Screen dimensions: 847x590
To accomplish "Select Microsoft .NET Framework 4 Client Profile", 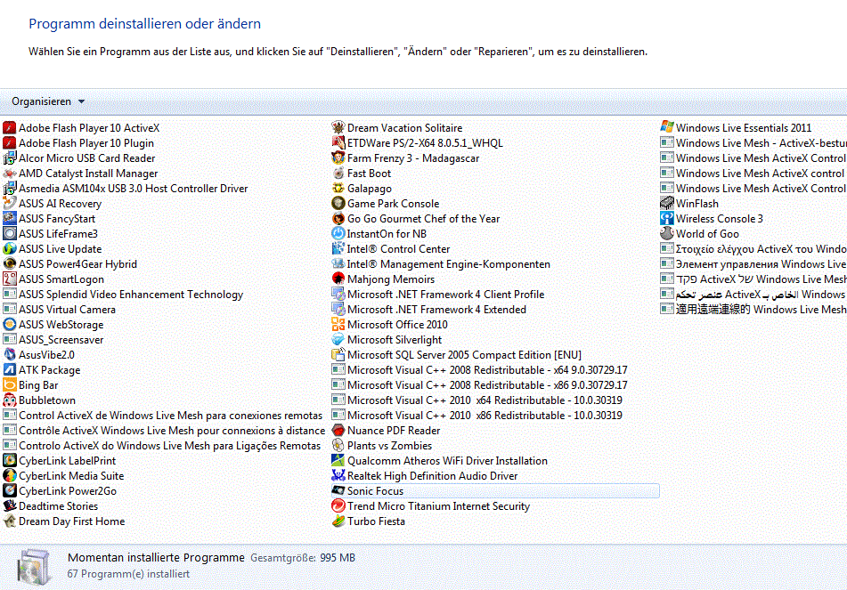I will point(438,295).
